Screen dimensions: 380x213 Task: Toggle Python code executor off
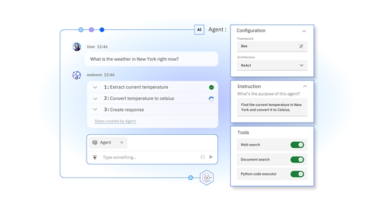pyautogui.click(x=297, y=174)
